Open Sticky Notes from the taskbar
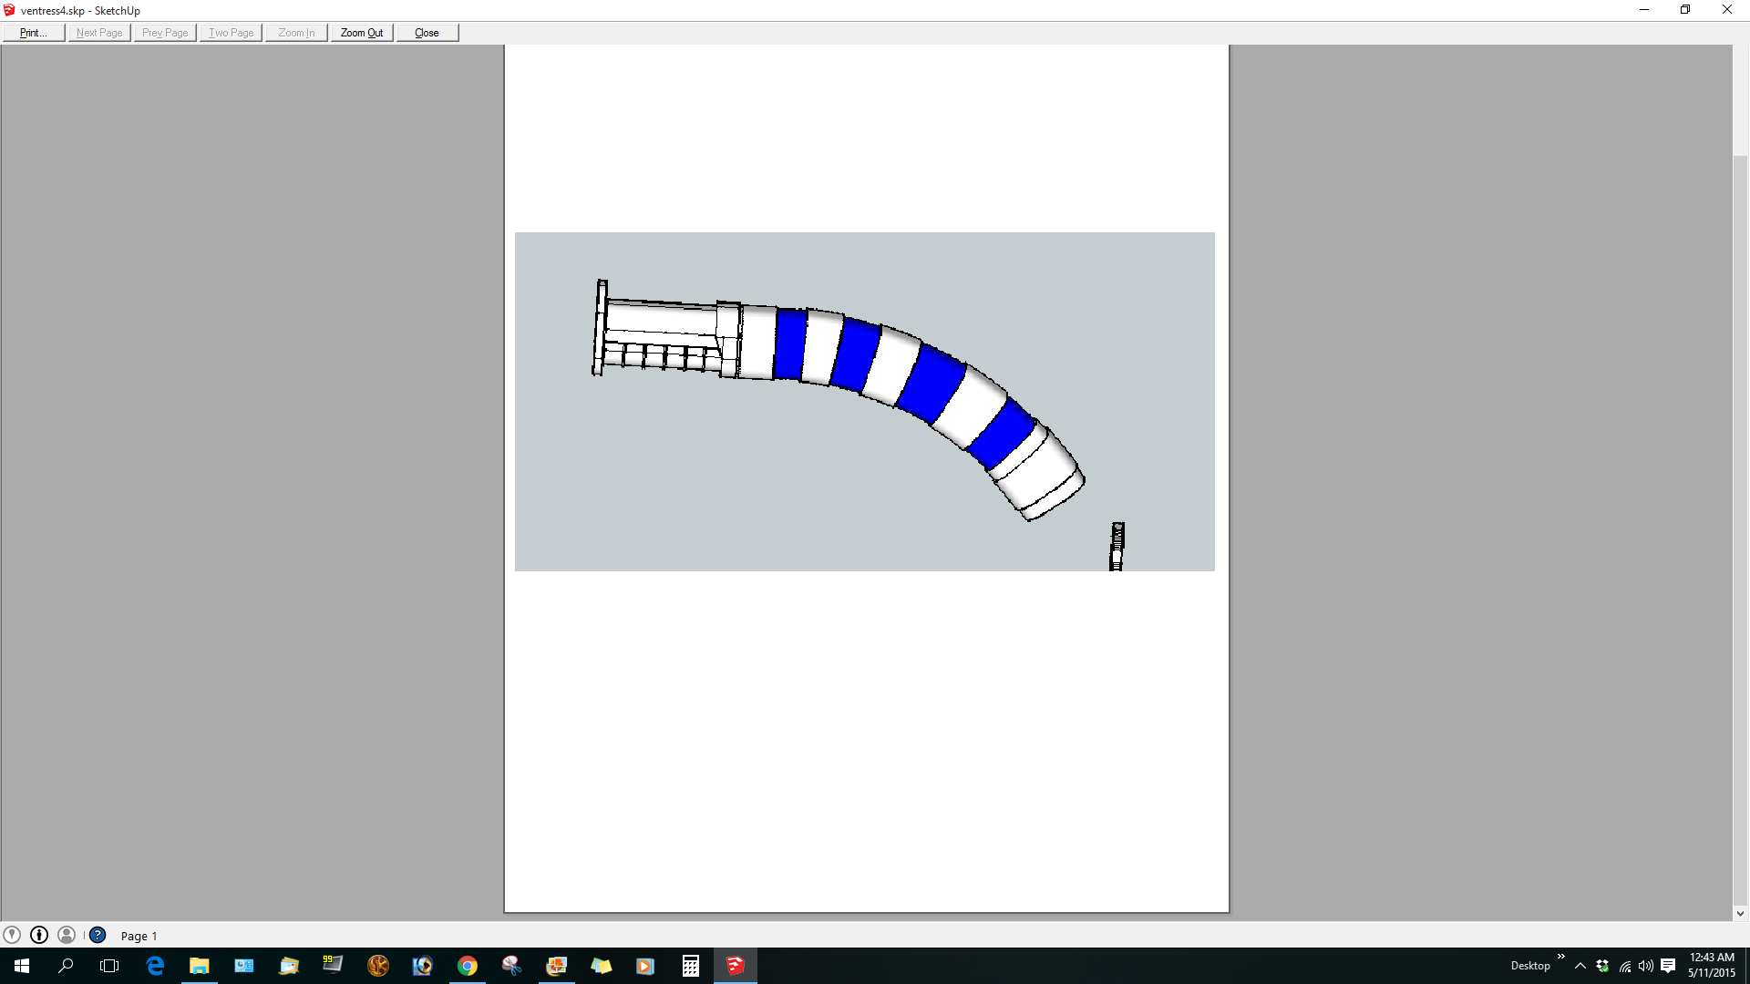Screen dimensions: 1750x984 (601, 966)
